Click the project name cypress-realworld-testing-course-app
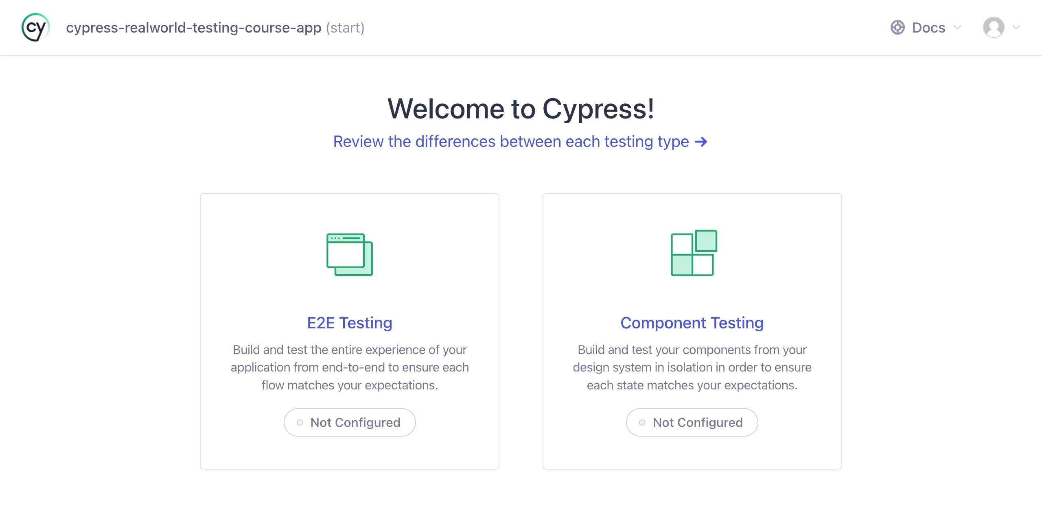Viewport: 1042px width, 507px height. tap(195, 27)
